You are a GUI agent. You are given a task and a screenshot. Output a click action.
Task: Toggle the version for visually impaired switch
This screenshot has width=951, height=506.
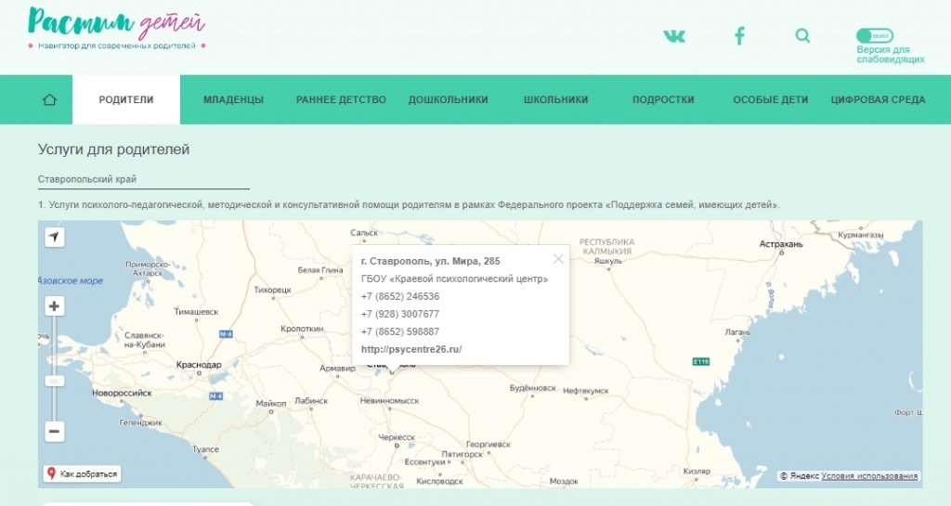tap(874, 36)
